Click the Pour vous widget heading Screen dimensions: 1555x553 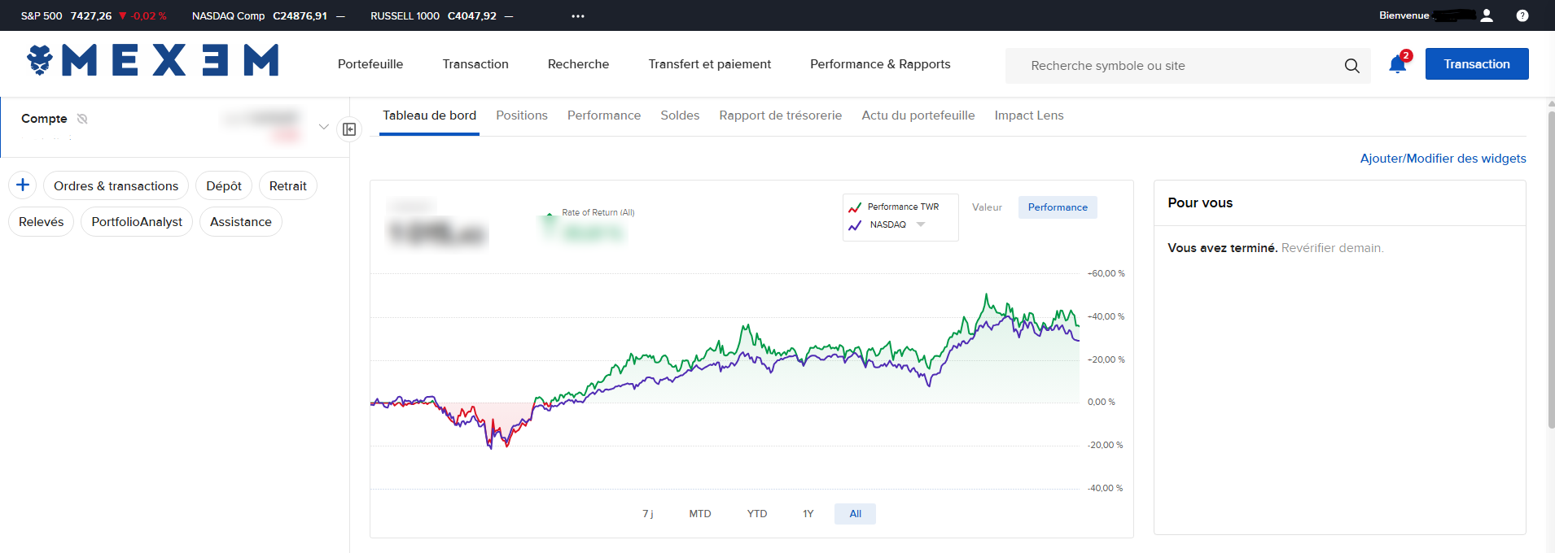click(1200, 203)
